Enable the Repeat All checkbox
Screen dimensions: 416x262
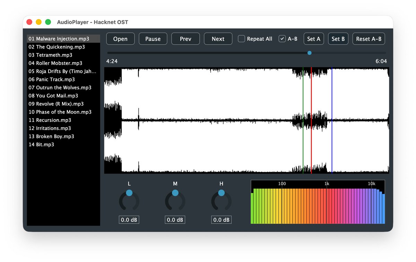click(241, 39)
